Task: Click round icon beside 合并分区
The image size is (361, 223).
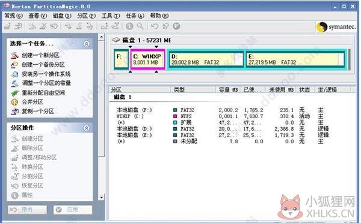Action: click(x=14, y=102)
